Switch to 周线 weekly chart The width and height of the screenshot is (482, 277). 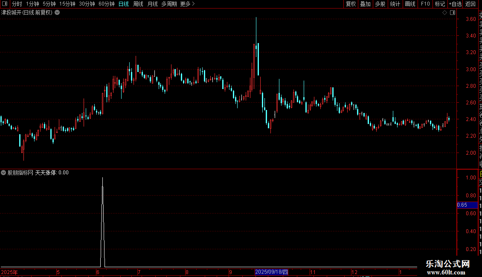point(138,4)
